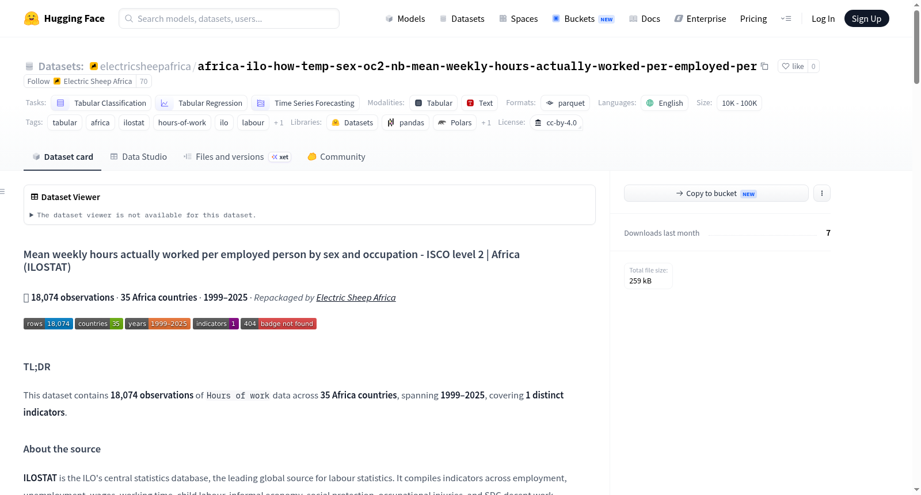Open the follower count 70
This screenshot has height=495, width=921.
click(144, 81)
